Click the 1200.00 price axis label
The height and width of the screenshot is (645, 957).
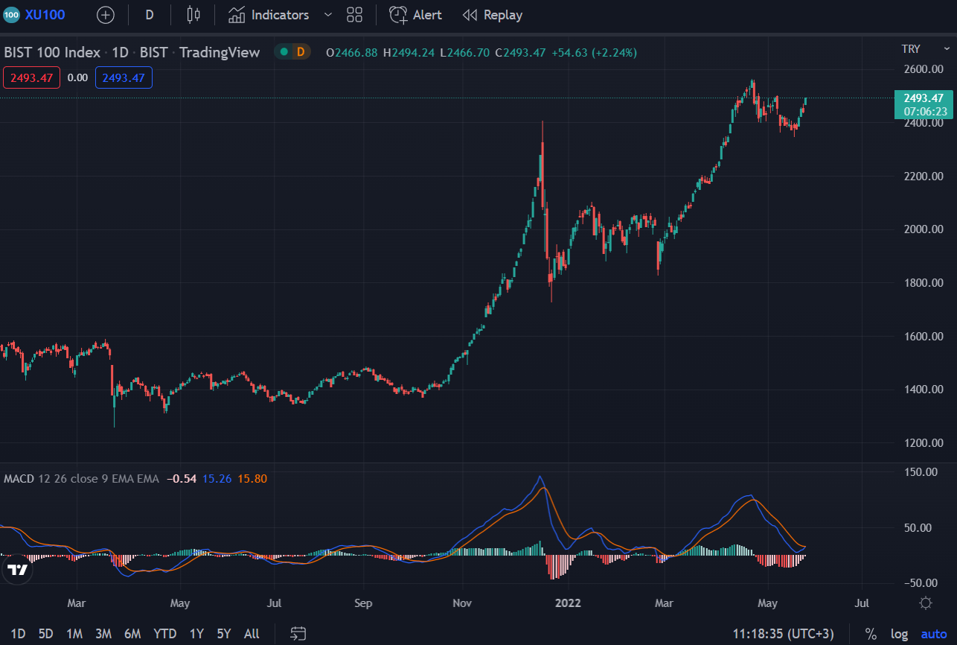[923, 443]
